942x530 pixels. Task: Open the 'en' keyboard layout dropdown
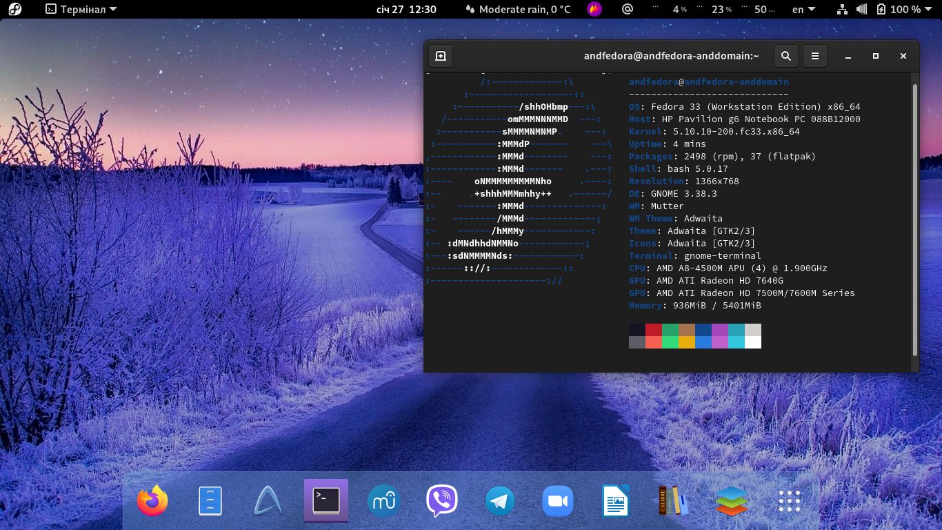[x=803, y=9]
